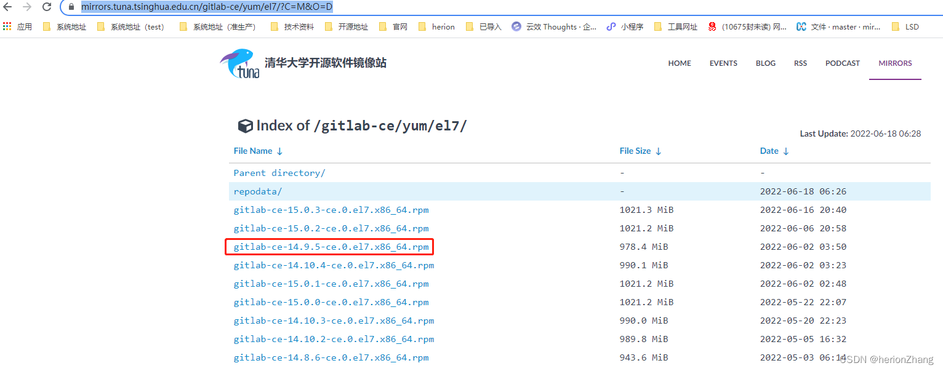Open the 小程序 bookmark
The image size is (943, 371).
pos(625,26)
